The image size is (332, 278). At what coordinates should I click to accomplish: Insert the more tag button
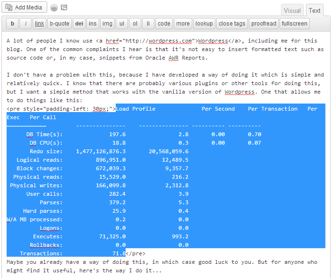click(183, 24)
